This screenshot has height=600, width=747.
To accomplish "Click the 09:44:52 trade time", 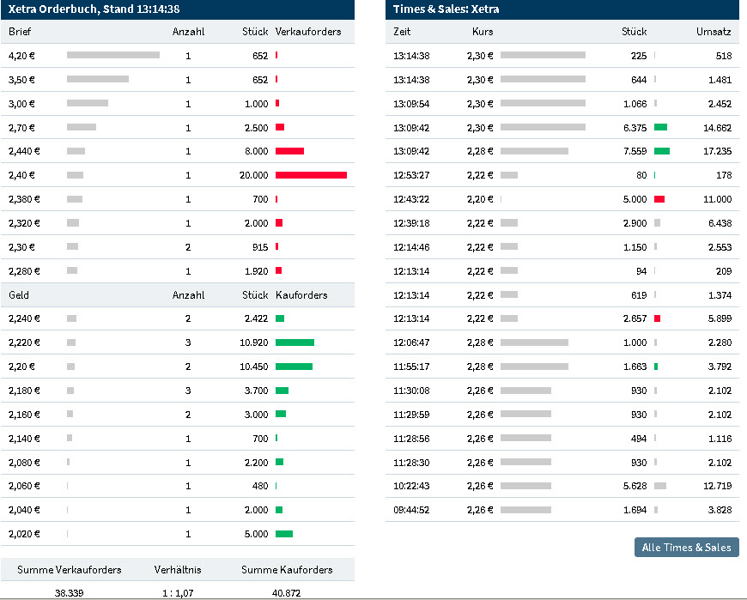I will point(411,510).
